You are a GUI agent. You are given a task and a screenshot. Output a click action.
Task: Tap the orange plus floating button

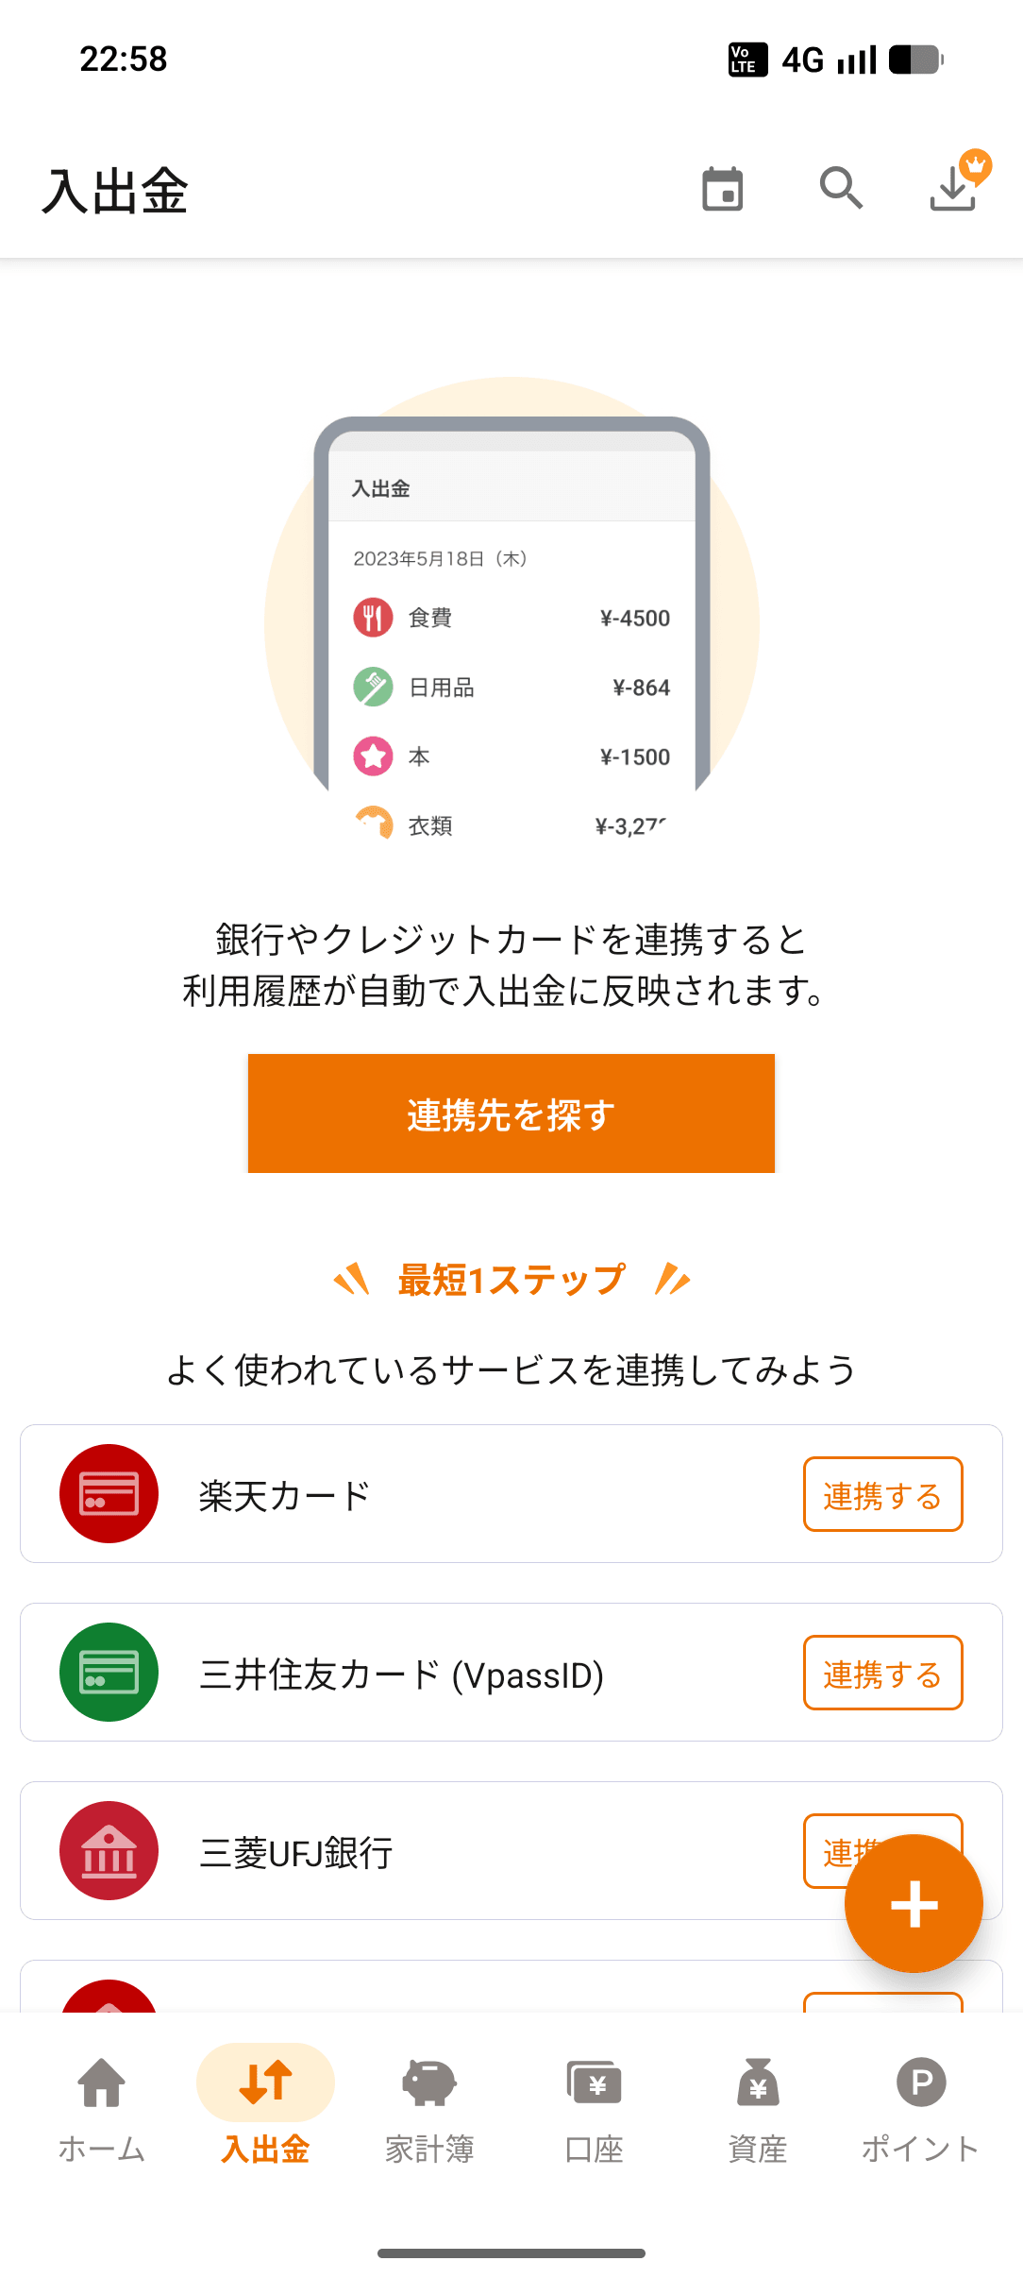point(914,1903)
